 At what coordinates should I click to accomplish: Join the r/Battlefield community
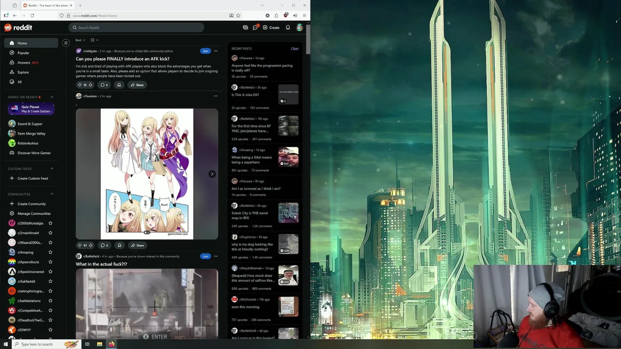[205, 256]
